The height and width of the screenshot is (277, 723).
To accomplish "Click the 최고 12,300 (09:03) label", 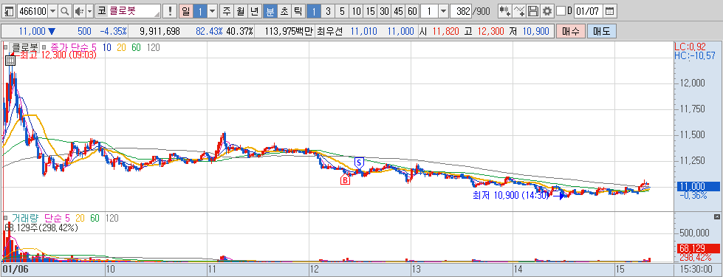I will click(58, 55).
